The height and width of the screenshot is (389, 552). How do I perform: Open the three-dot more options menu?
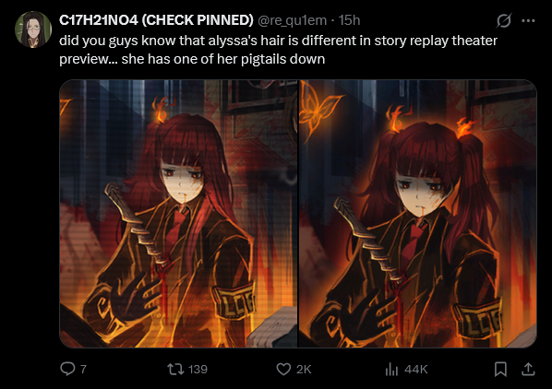528,20
